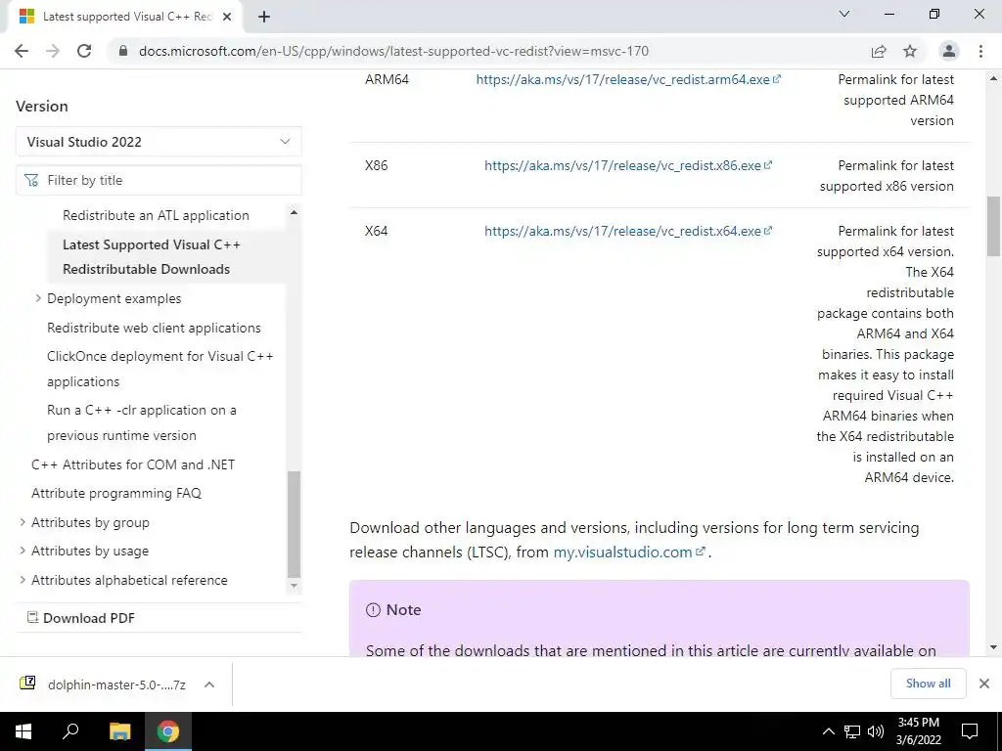
Task: Click the ARM64 architecture cell
Action: [387, 79]
